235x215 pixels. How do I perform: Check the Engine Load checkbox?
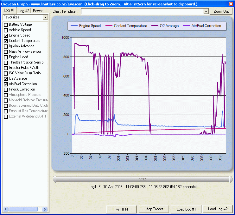pyautogui.click(x=6, y=57)
